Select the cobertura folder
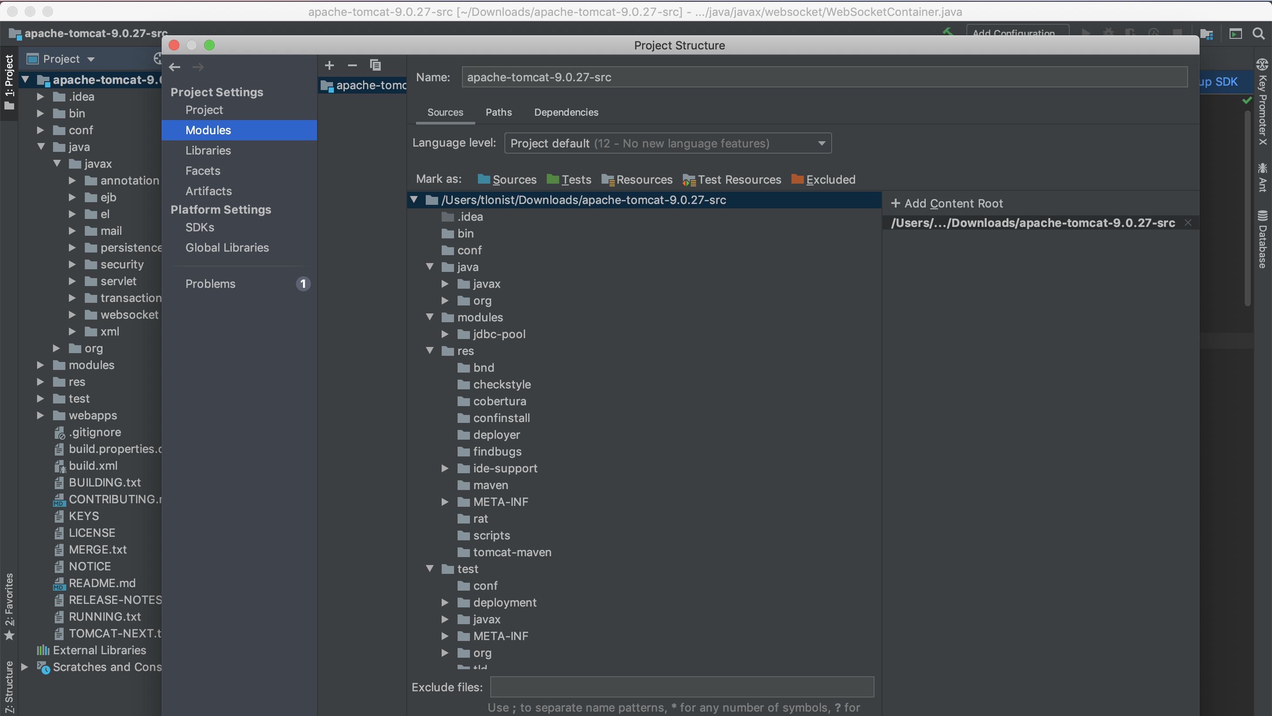Viewport: 1272px width, 716px height. pyautogui.click(x=499, y=401)
